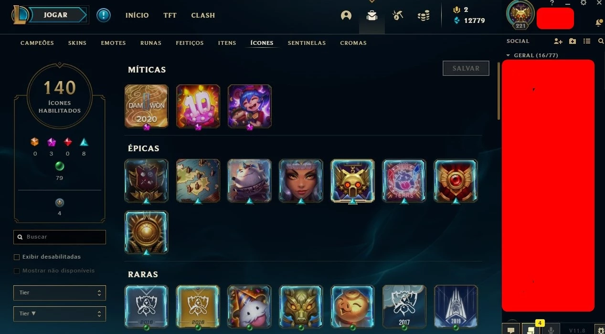Collapse the GERAL friends group

[509, 55]
